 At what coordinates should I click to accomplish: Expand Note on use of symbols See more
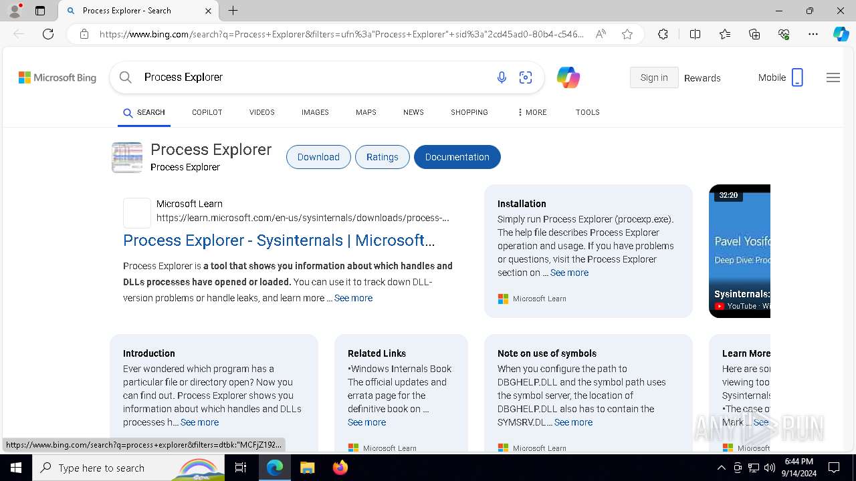573,422
